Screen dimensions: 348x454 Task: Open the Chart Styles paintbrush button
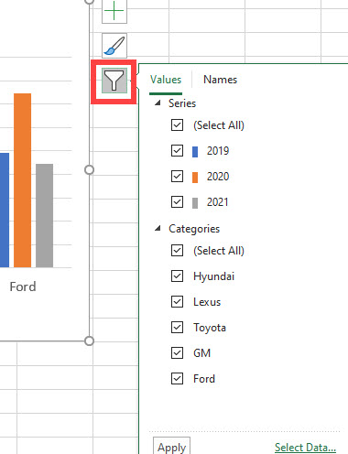click(x=114, y=46)
